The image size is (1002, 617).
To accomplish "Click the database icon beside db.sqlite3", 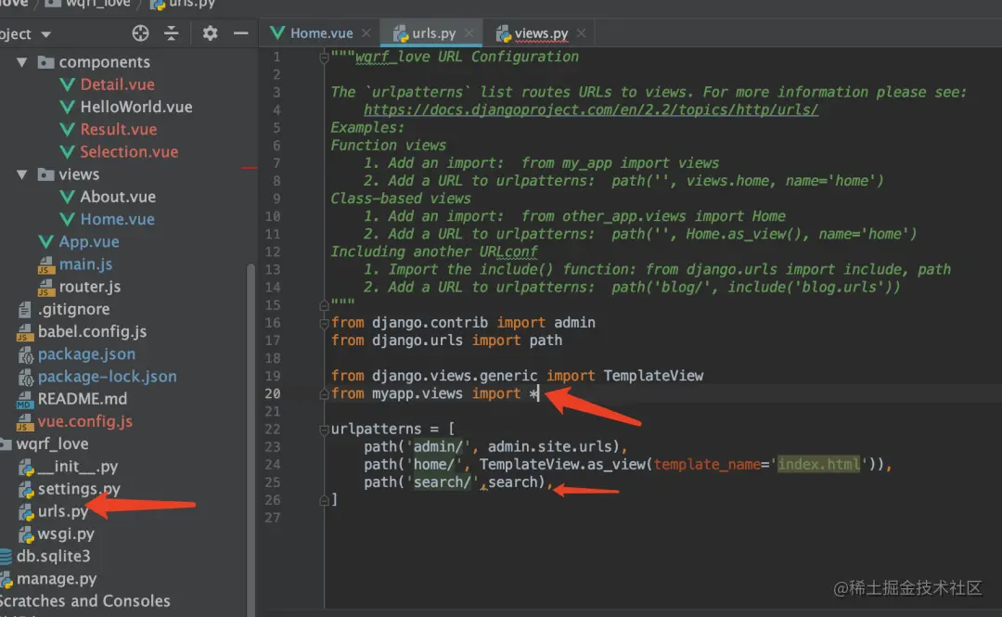I will coord(6,557).
